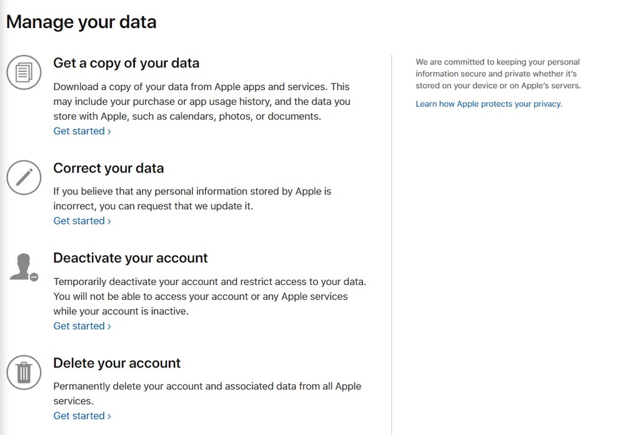This screenshot has height=435, width=625.
Task: Follow Get started under Delete your account
Action: click(x=82, y=416)
